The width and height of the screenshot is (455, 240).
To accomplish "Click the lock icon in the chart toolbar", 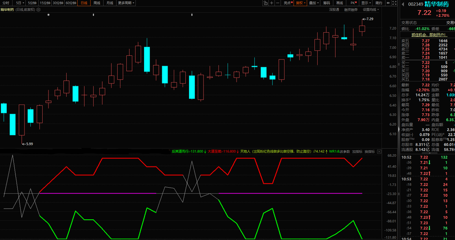I will coord(265,3).
